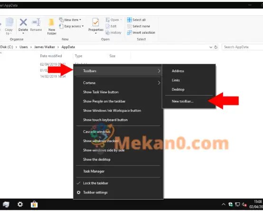Screen dimensions: 263x211
Task: Open the Easy access dropdown
Action: coord(71,26)
